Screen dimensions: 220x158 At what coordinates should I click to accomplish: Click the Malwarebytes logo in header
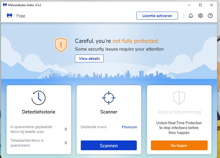point(10,16)
